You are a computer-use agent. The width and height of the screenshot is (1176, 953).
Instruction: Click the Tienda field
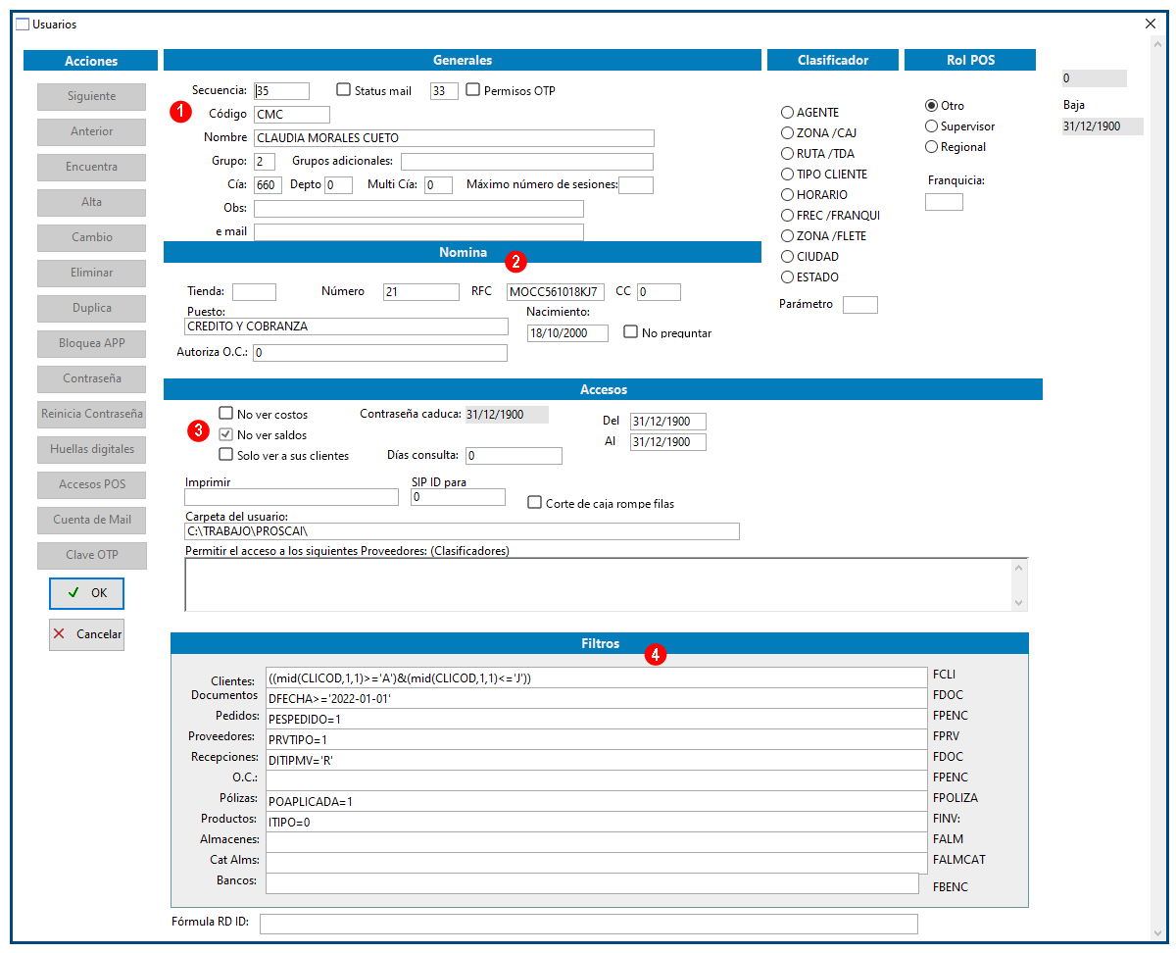point(254,292)
